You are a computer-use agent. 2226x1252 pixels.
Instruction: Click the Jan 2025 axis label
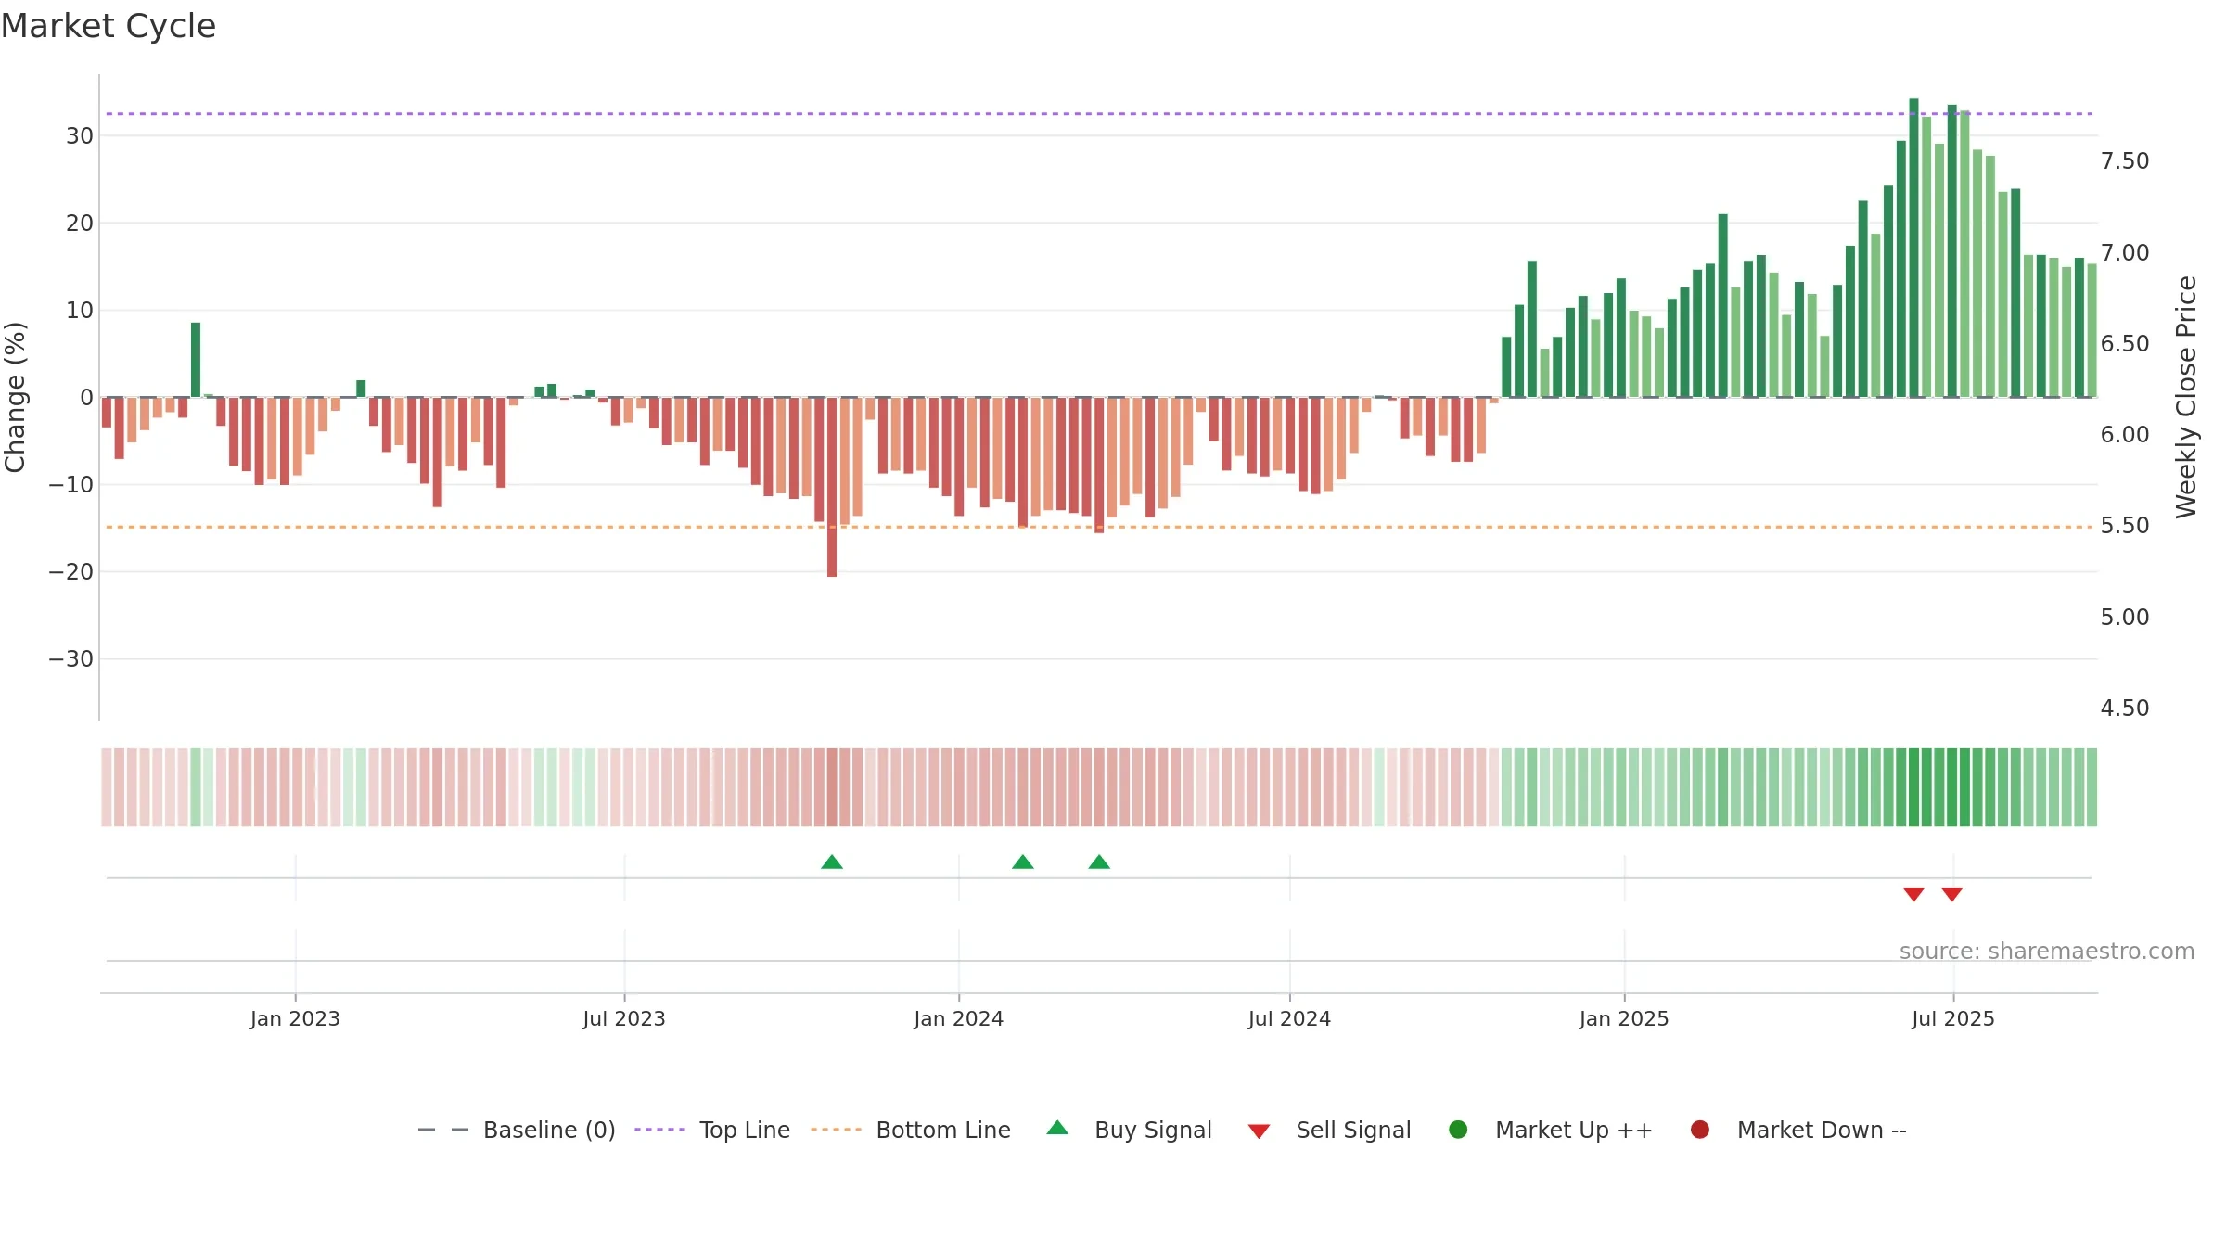pyautogui.click(x=1624, y=1018)
